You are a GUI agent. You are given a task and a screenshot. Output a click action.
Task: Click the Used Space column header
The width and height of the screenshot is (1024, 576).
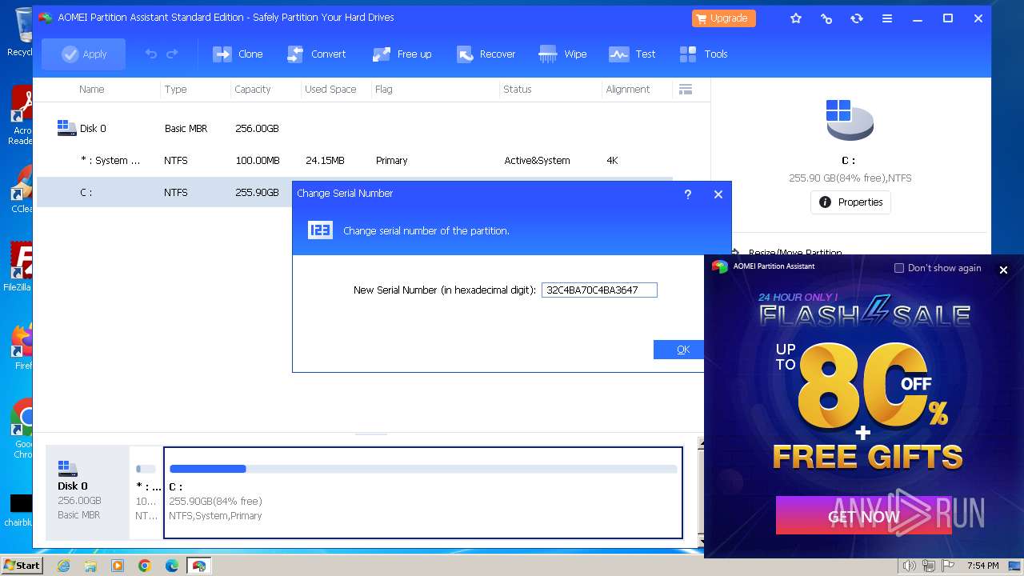pos(330,90)
